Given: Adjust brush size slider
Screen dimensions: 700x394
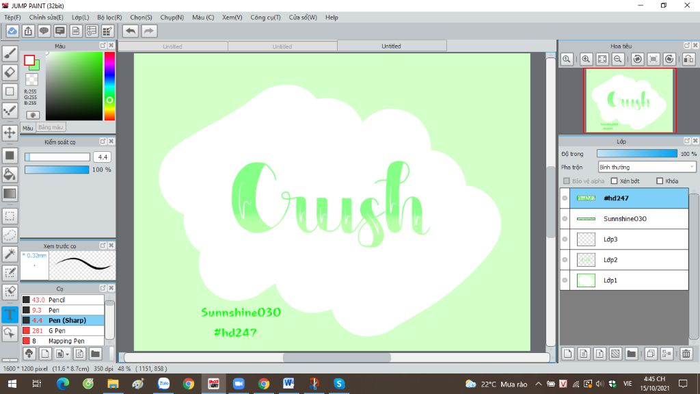Looking at the screenshot, I should [57, 157].
